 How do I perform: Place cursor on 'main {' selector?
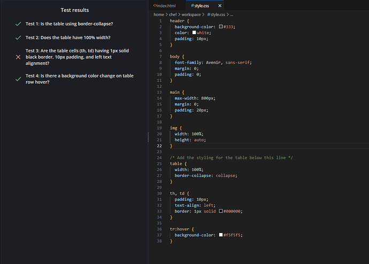[177, 92]
